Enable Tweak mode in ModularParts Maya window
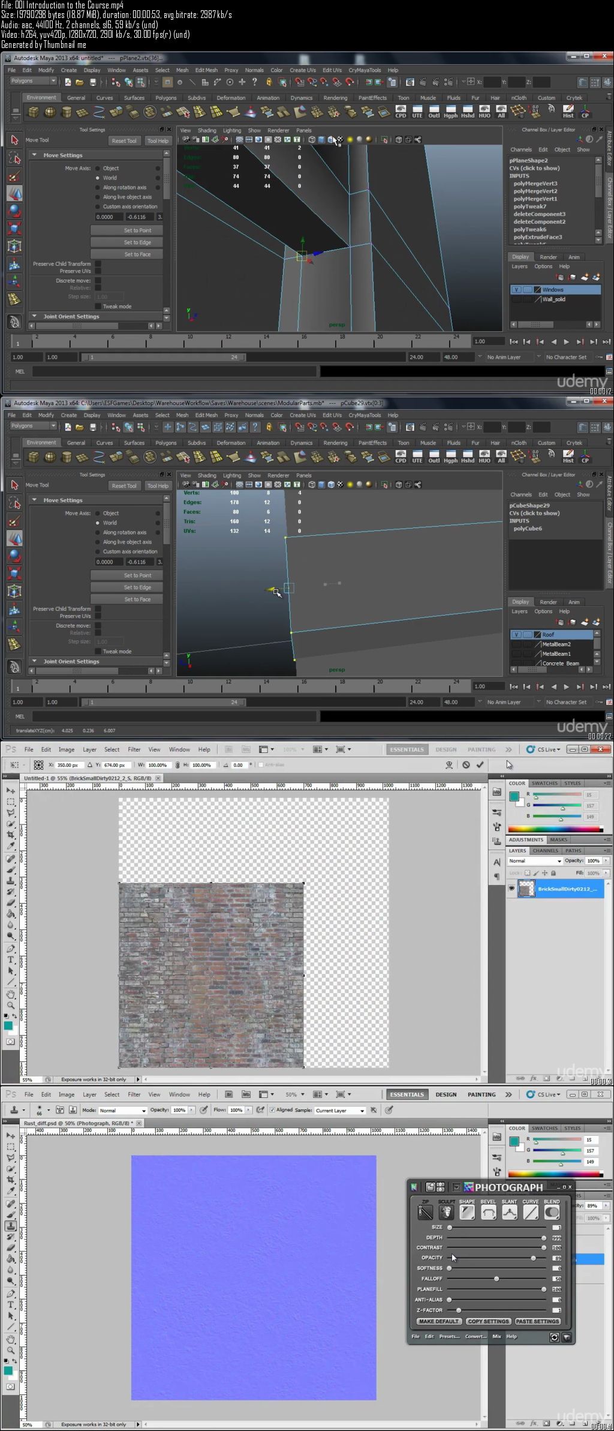This screenshot has width=614, height=1431. click(98, 651)
